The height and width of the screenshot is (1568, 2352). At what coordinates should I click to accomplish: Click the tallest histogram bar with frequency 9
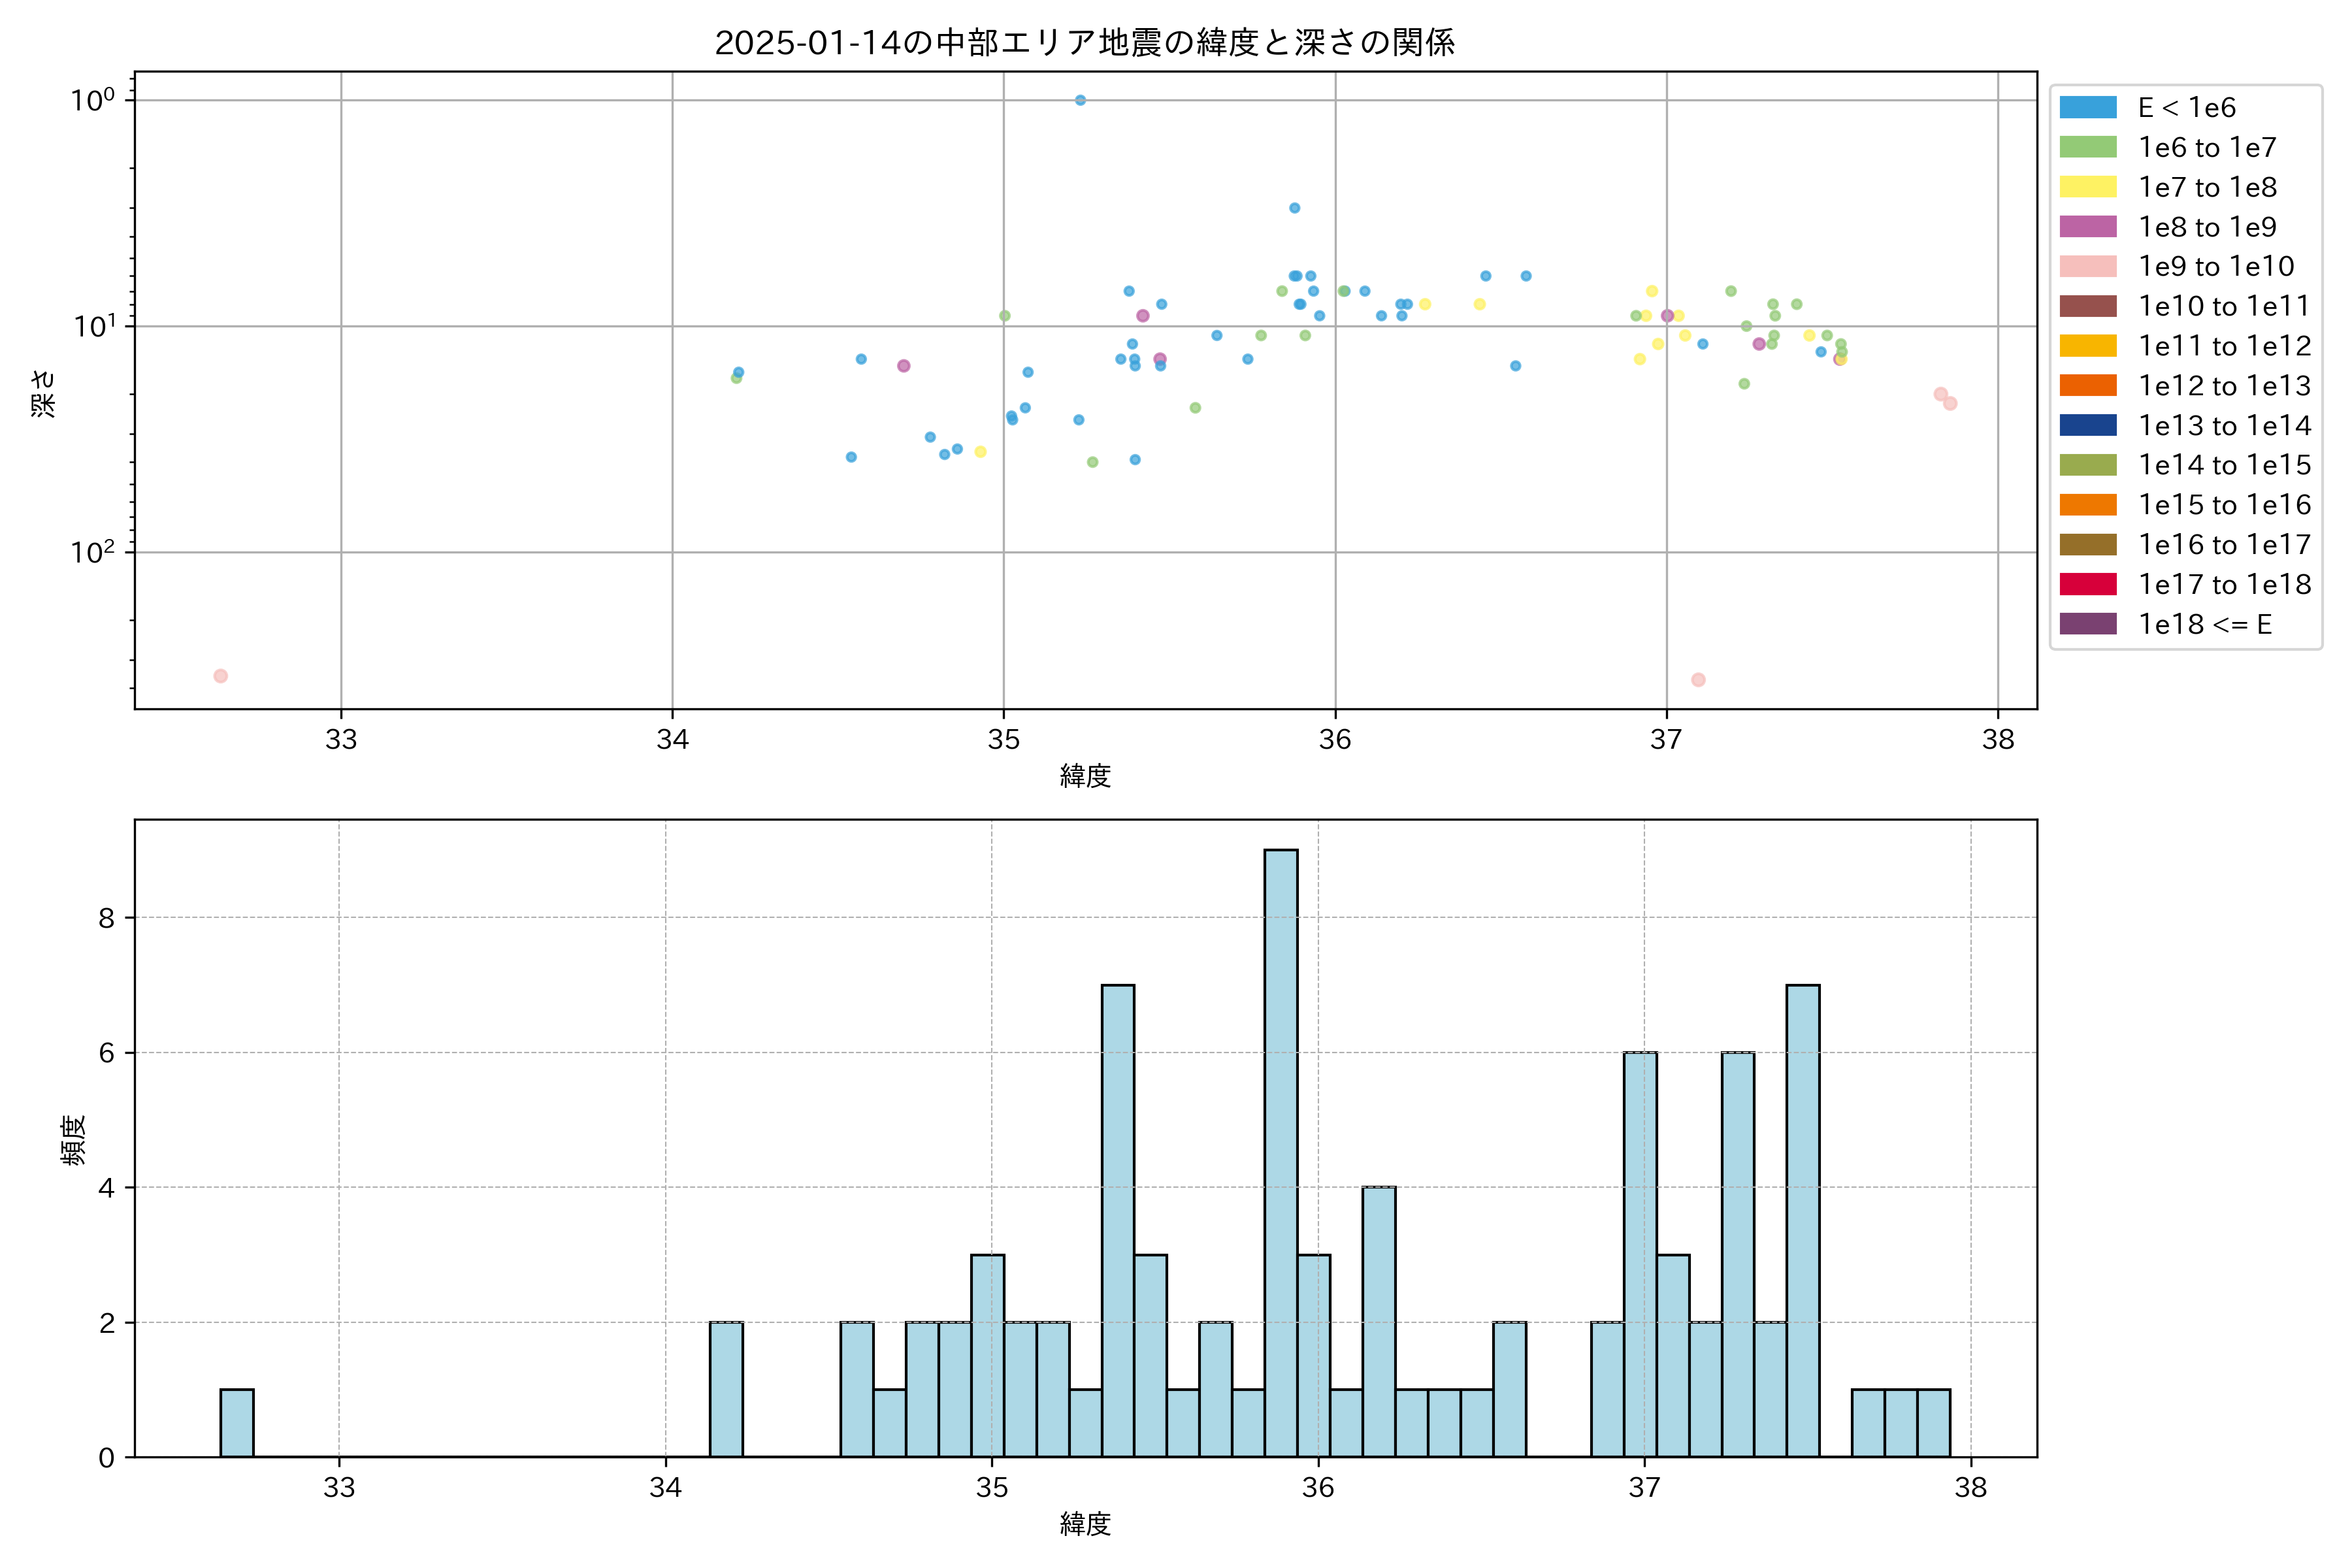1281,1150
